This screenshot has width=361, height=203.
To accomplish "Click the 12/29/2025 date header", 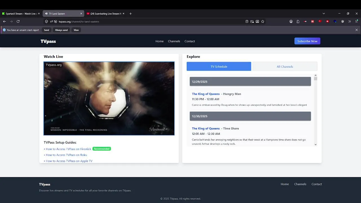I will [x=250, y=81].
